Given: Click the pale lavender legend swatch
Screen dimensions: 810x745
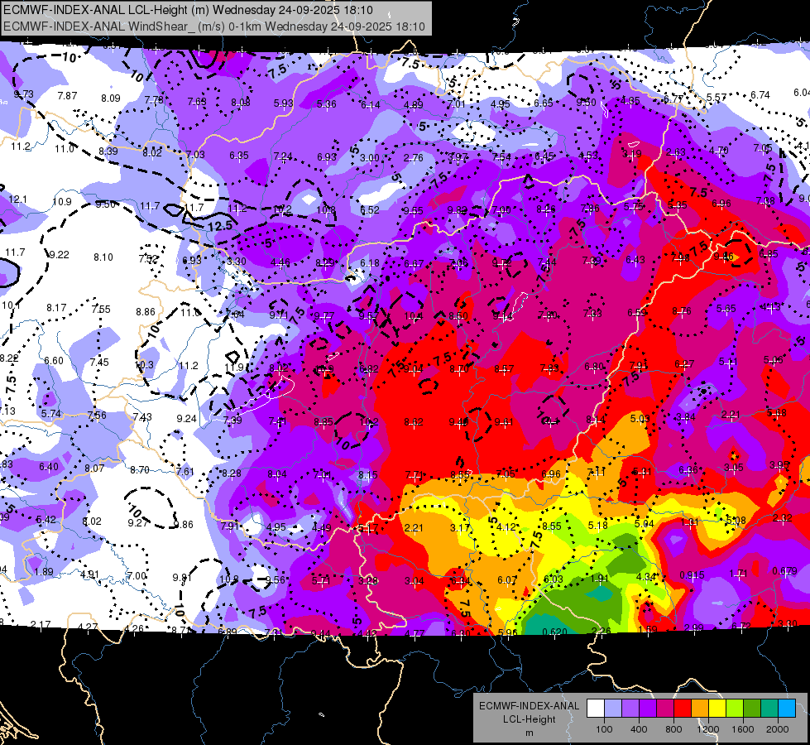Looking at the screenshot, I should [612, 709].
